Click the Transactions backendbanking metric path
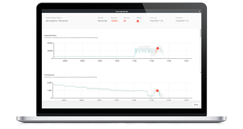The width and height of the screenshot is (243, 129). (x=70, y=77)
